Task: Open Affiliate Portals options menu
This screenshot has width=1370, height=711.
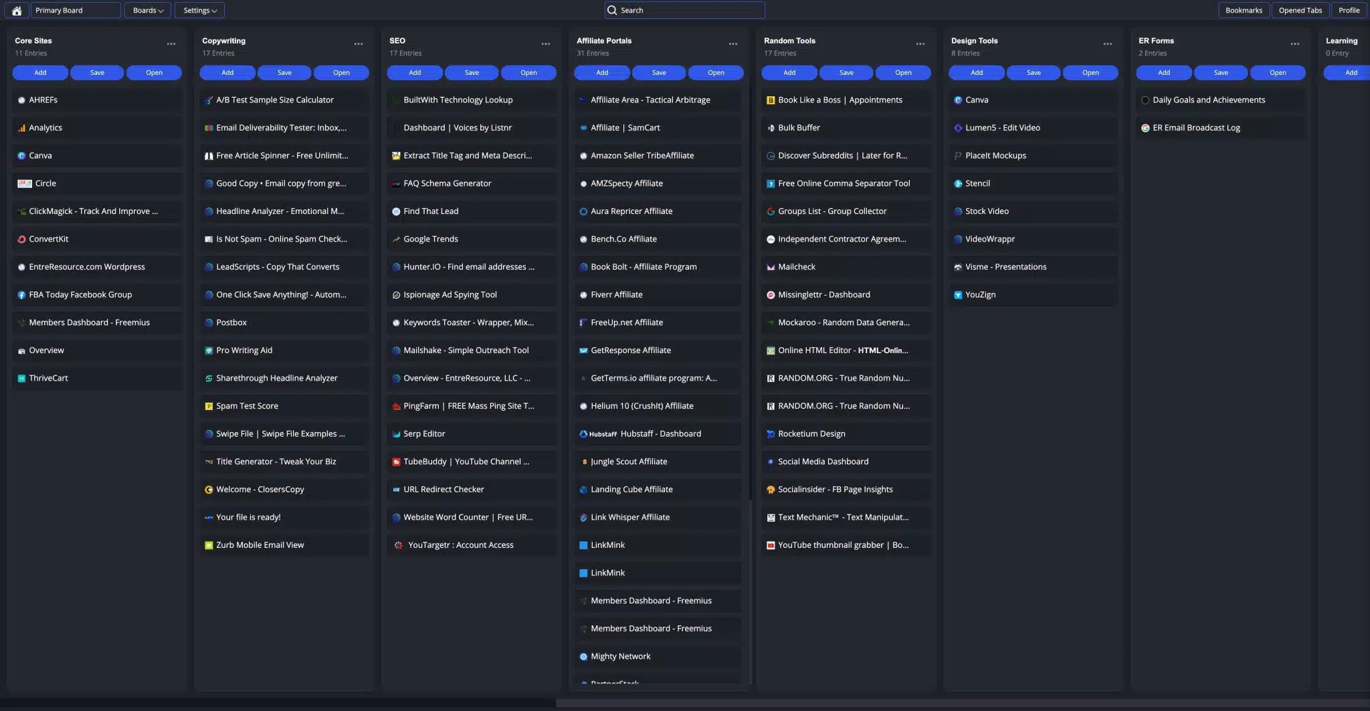Action: [x=733, y=43]
